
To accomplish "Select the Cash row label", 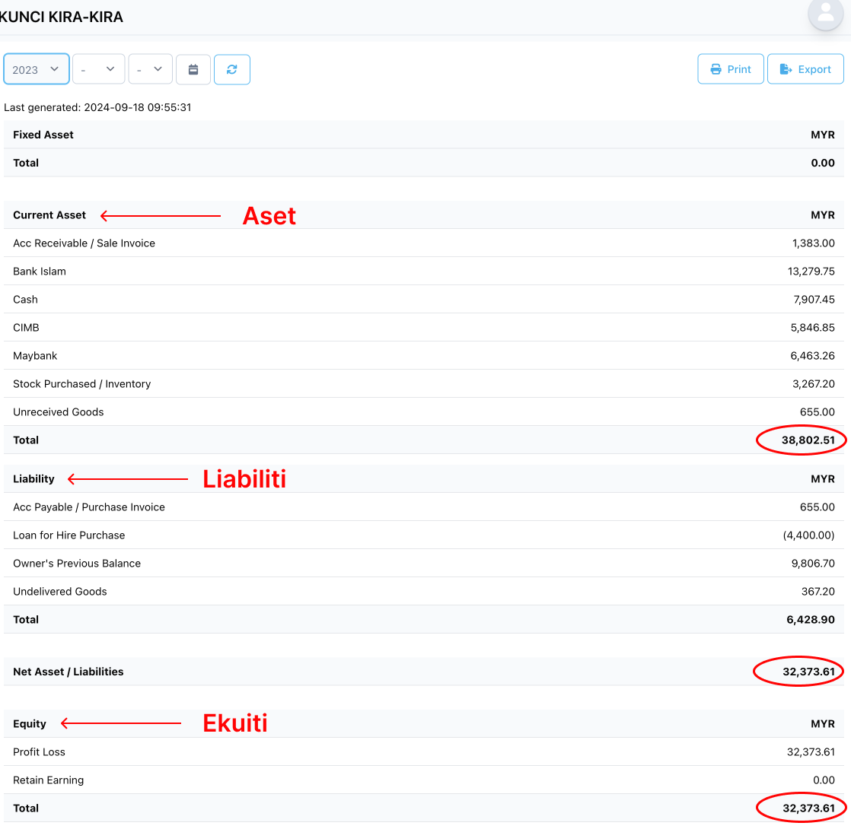I will click(x=26, y=300).
